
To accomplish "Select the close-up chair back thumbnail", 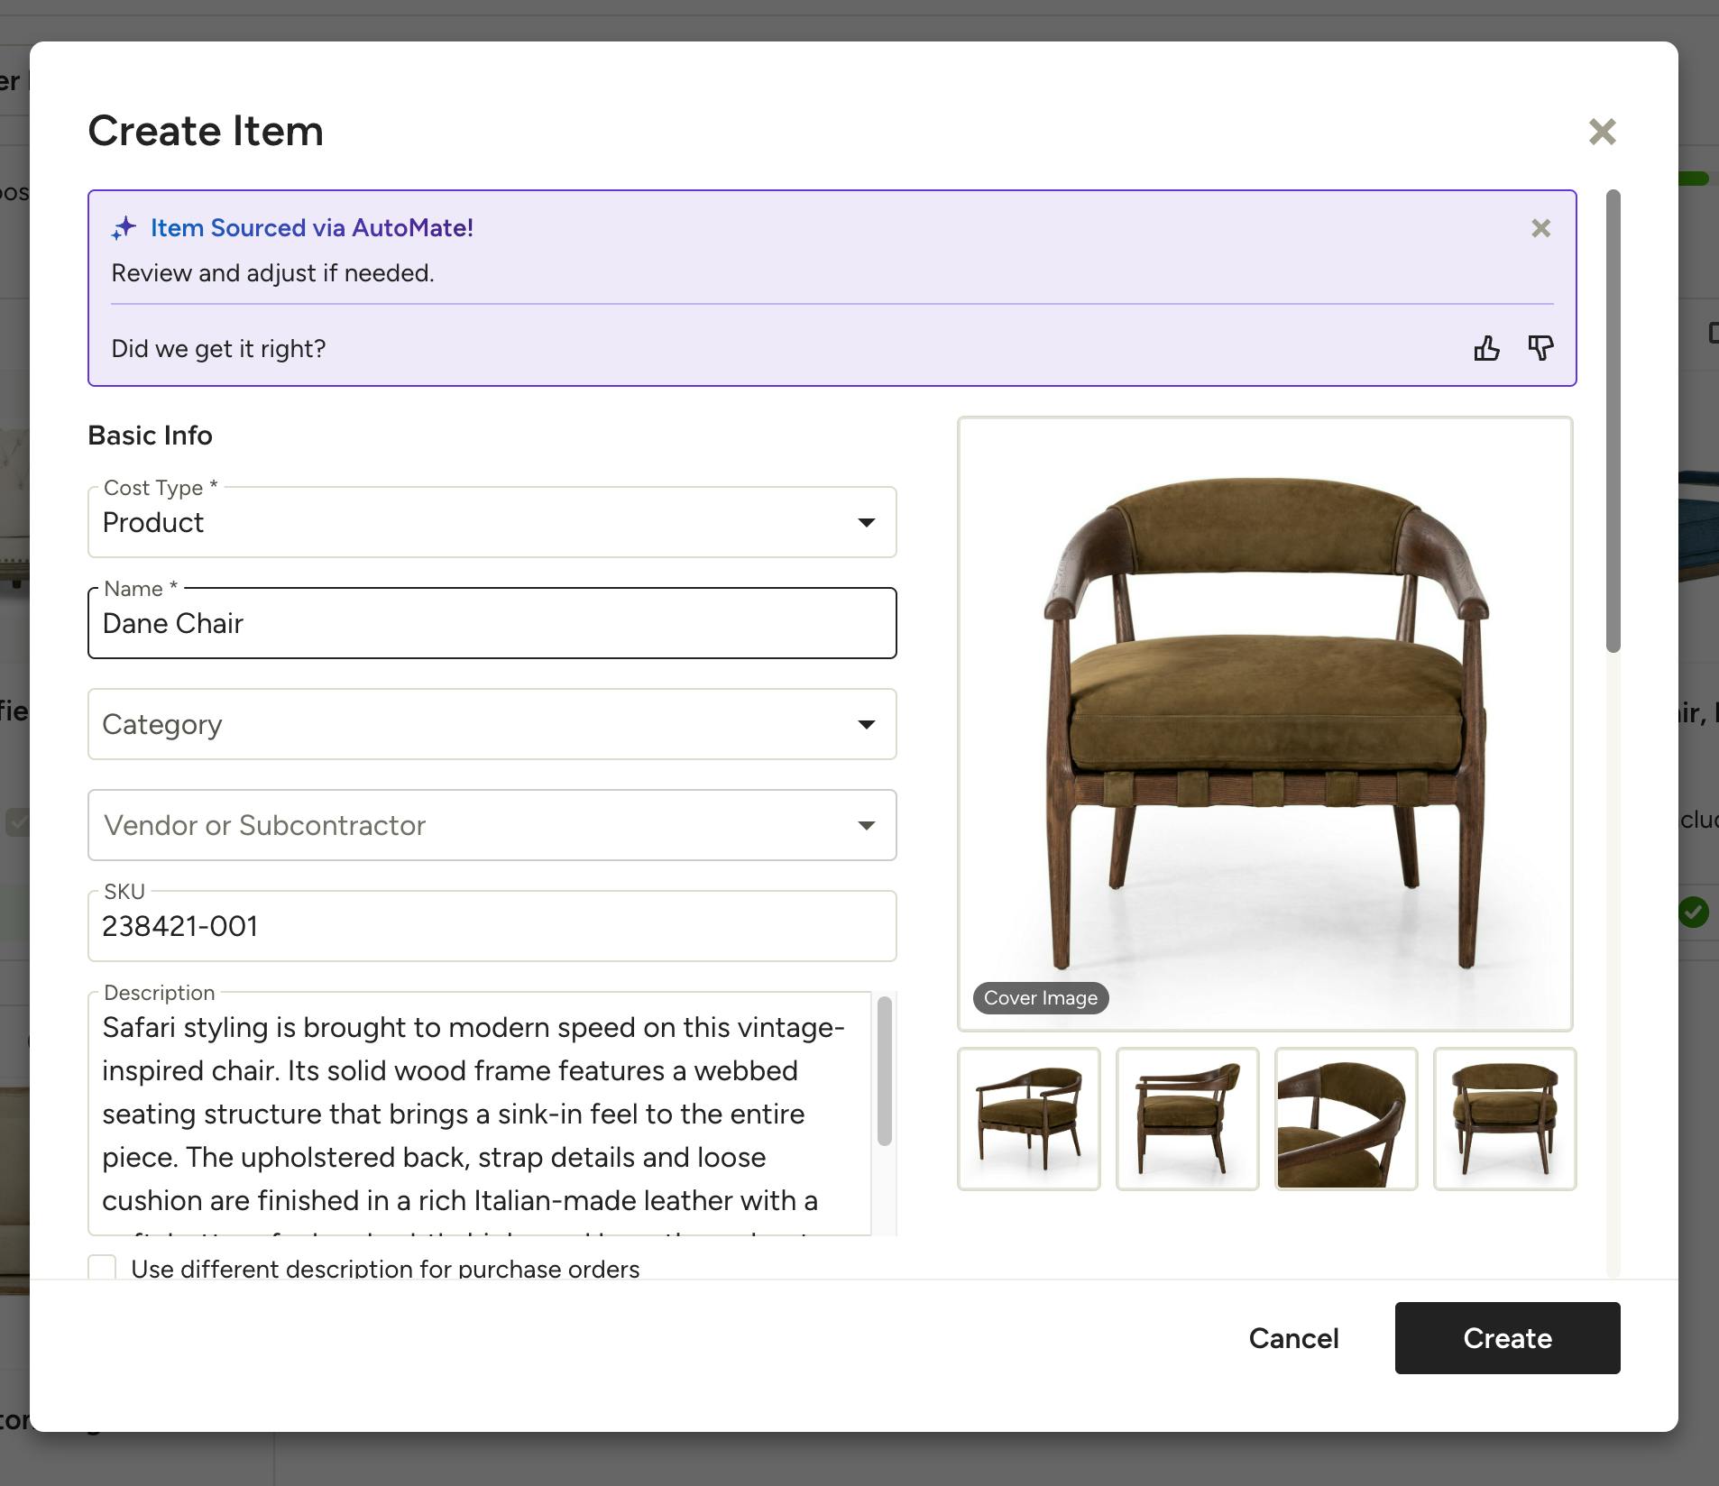I will click(x=1346, y=1119).
